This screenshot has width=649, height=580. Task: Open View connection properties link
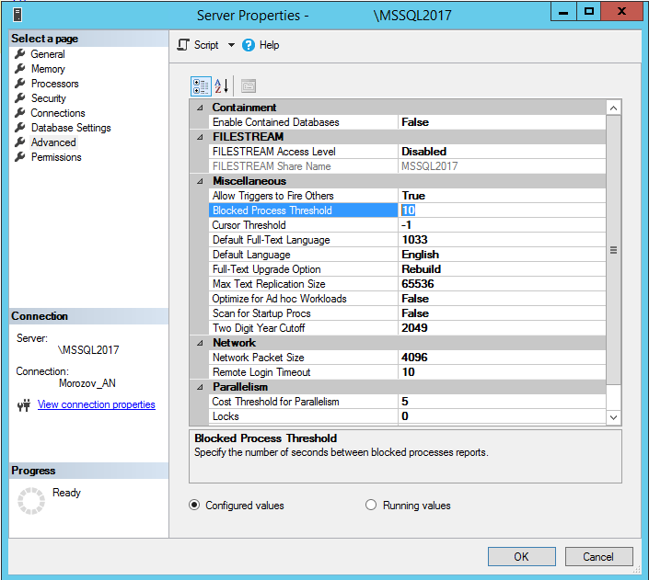coord(97,404)
